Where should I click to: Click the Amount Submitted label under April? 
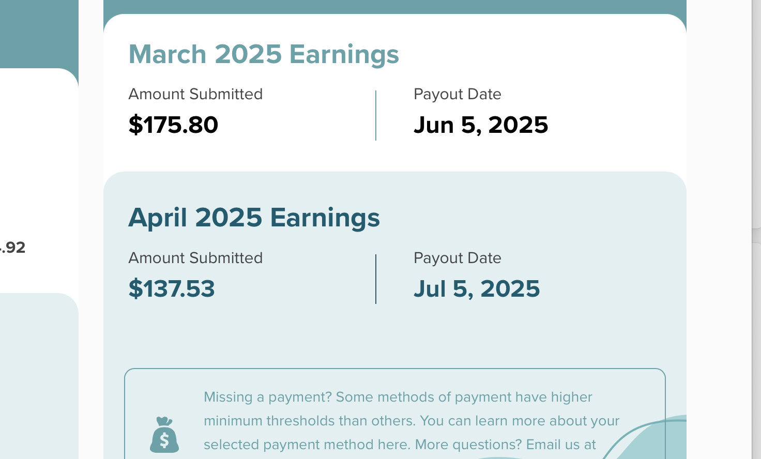[195, 258]
